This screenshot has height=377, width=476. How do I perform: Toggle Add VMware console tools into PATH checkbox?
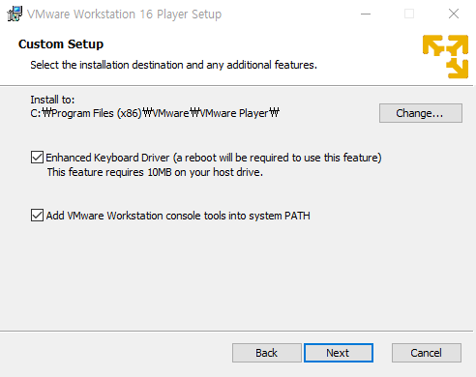point(37,216)
